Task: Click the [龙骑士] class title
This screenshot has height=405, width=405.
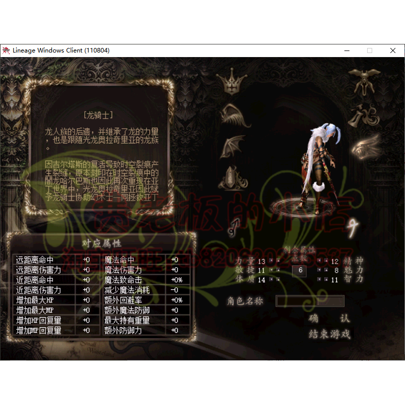Action: [x=98, y=115]
